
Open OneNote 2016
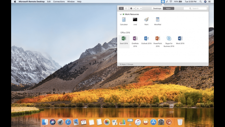click(x=135, y=39)
